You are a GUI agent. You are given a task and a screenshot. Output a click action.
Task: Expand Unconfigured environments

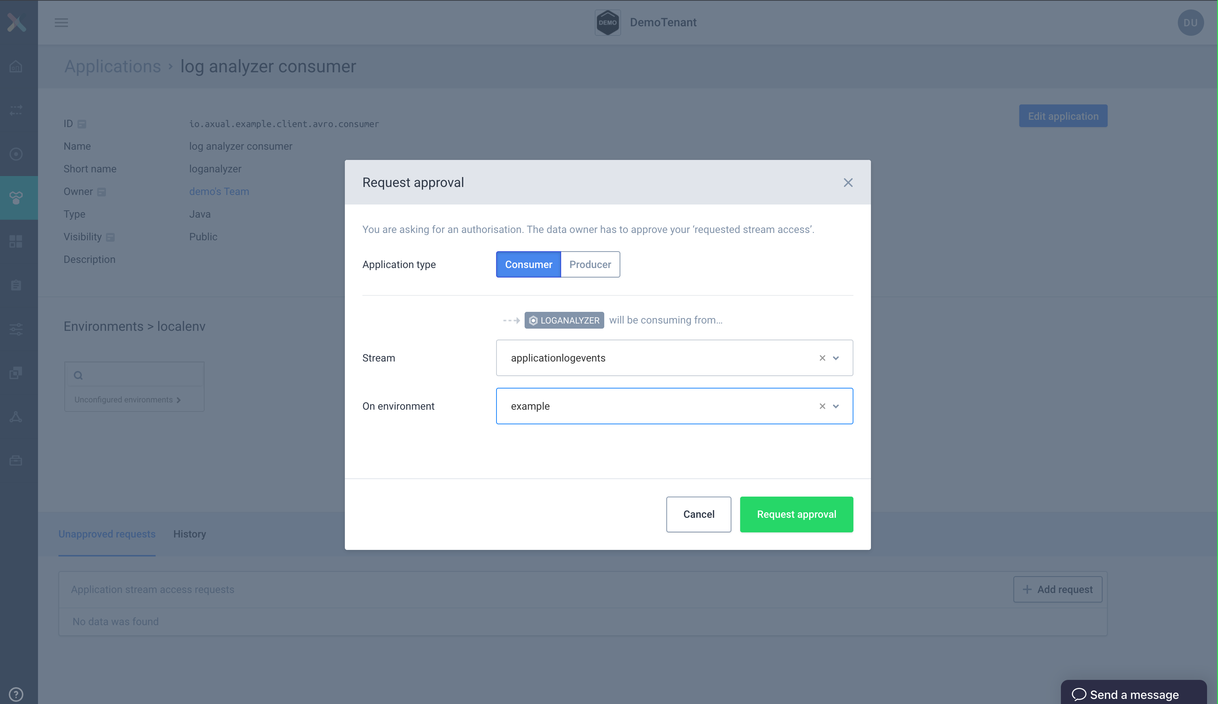[127, 399]
